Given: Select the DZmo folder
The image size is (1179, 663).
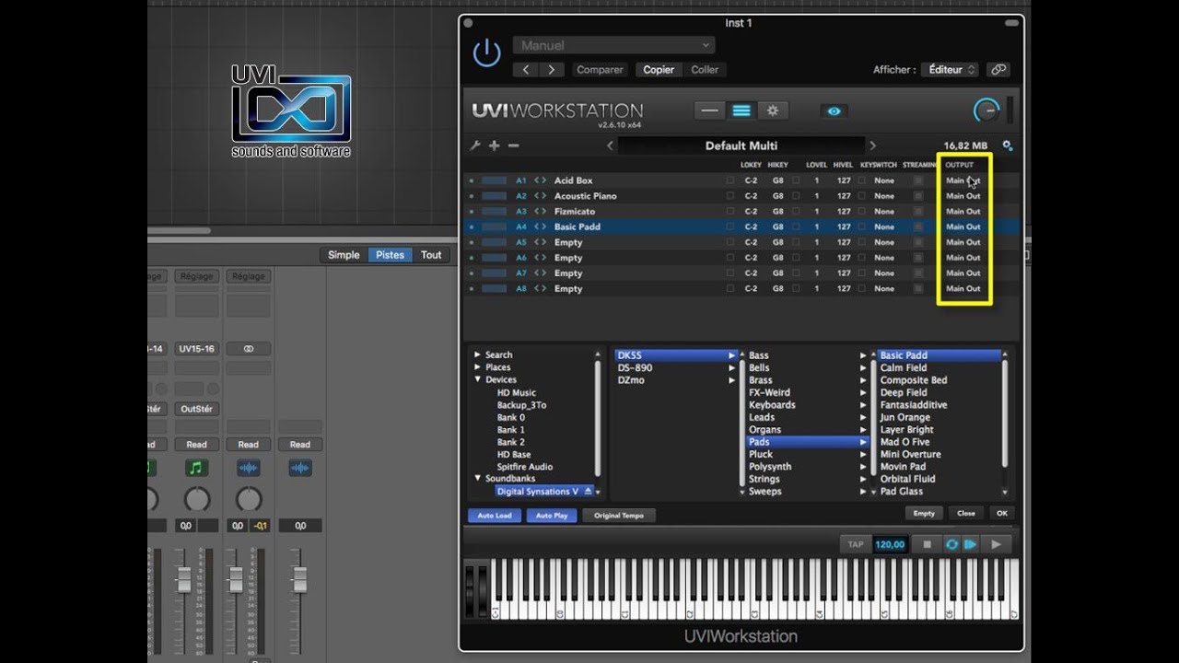Looking at the screenshot, I should coord(631,380).
